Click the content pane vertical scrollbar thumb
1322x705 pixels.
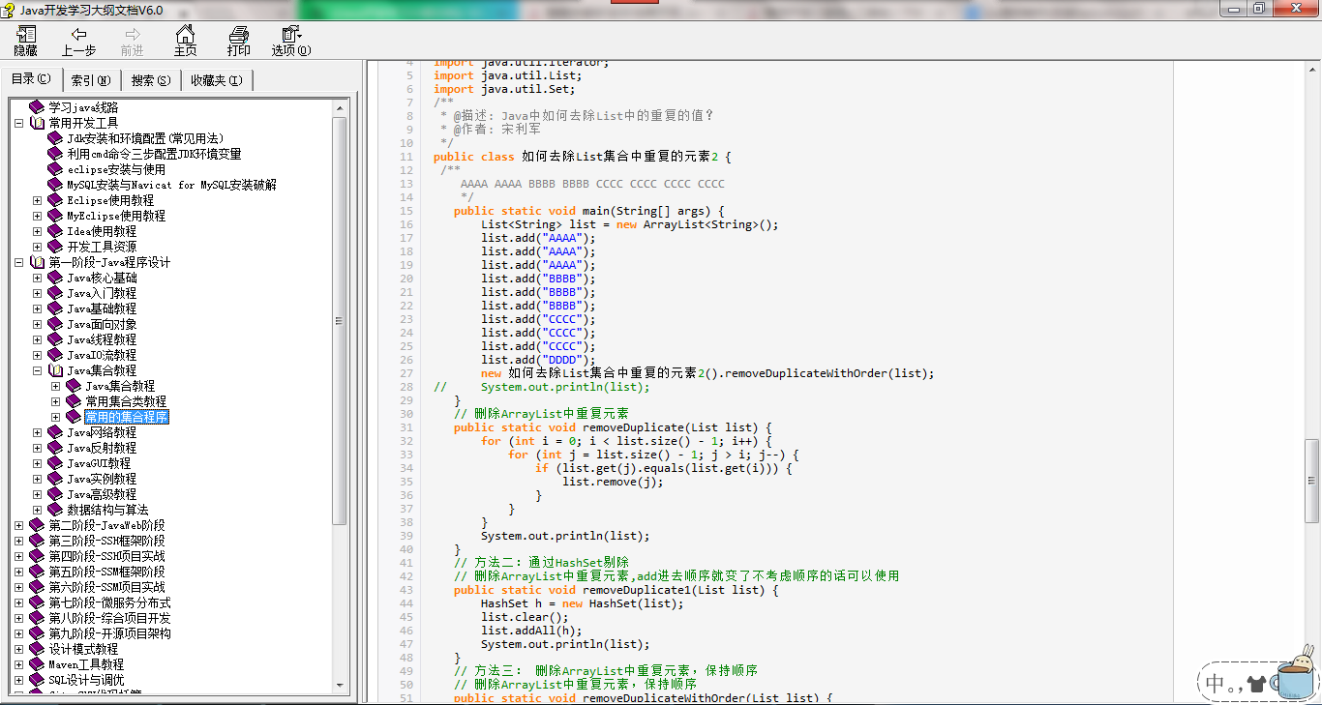click(1311, 480)
